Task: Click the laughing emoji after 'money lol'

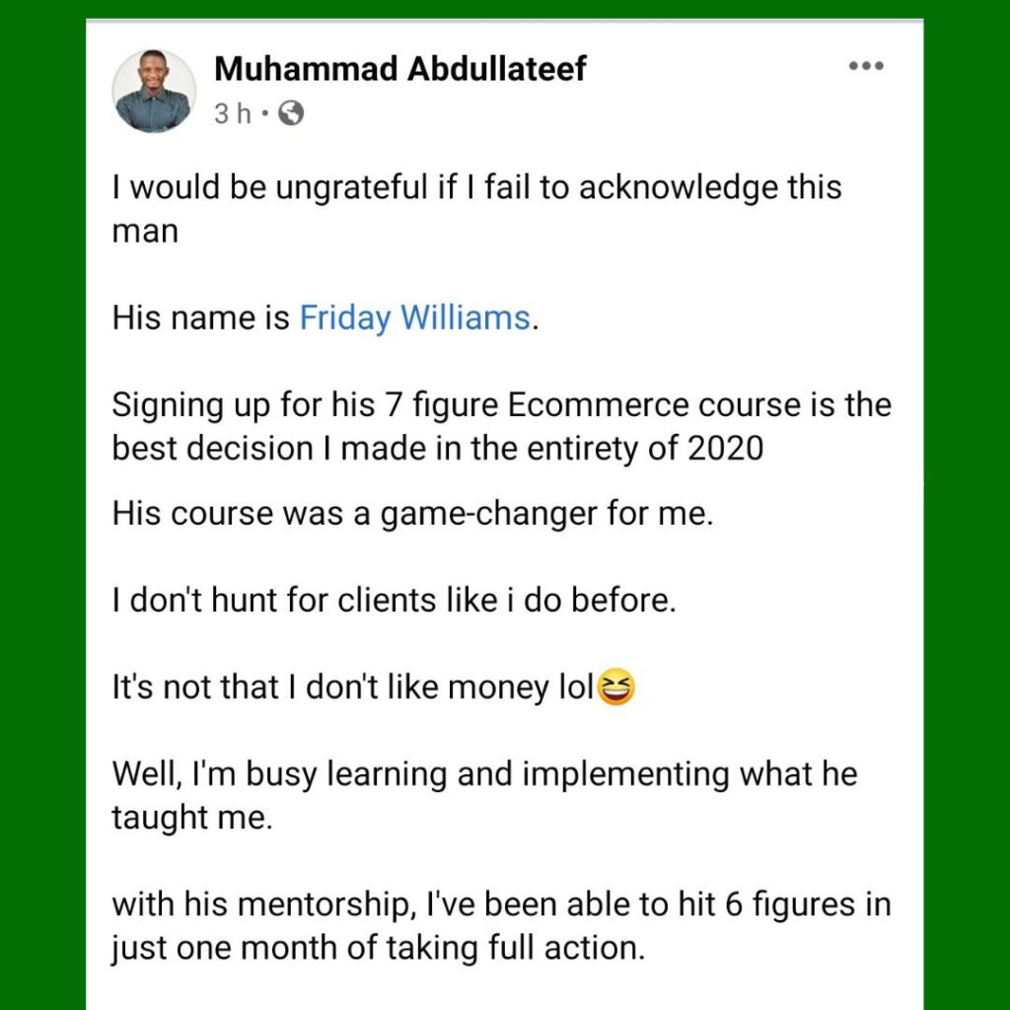Action: [616, 686]
